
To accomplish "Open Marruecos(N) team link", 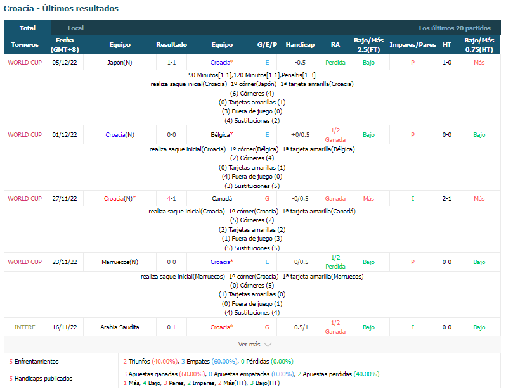I will click(120, 262).
